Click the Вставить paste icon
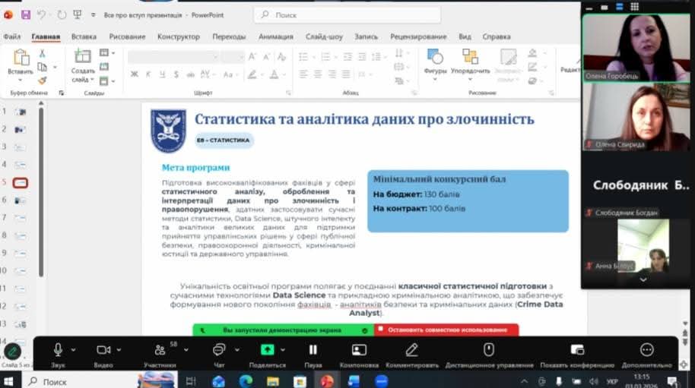This screenshot has height=388, width=695. coord(21,58)
